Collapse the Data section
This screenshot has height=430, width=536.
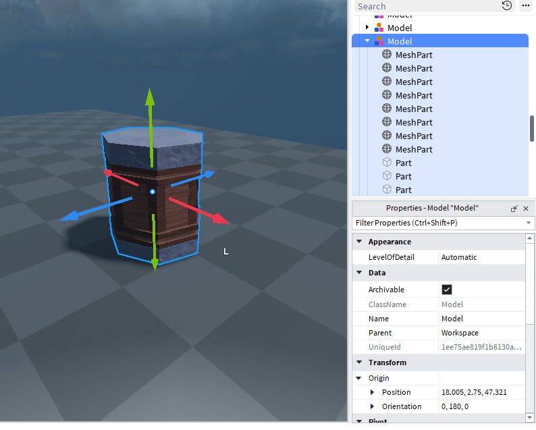tap(359, 273)
